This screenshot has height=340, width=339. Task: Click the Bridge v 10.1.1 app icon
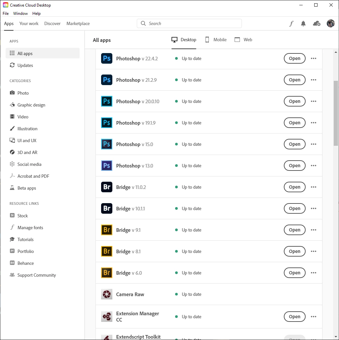(107, 208)
